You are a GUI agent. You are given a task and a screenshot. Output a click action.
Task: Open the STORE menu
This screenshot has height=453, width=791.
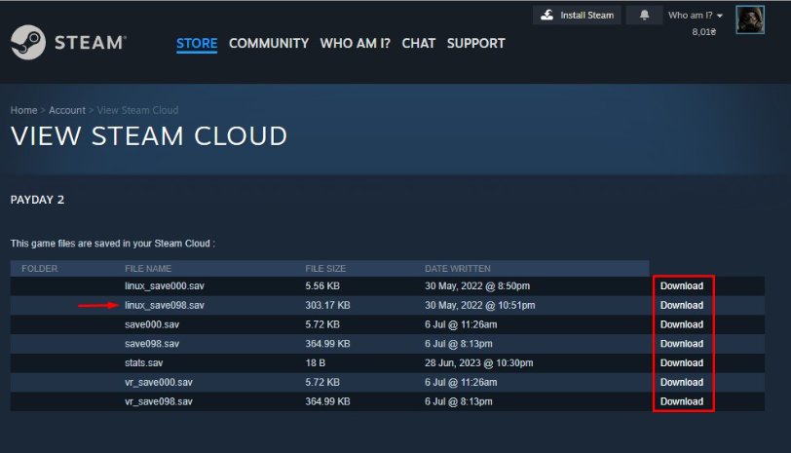point(197,43)
